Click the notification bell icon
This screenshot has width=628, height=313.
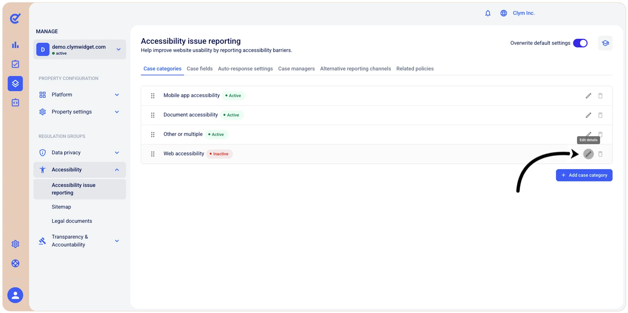(x=488, y=13)
